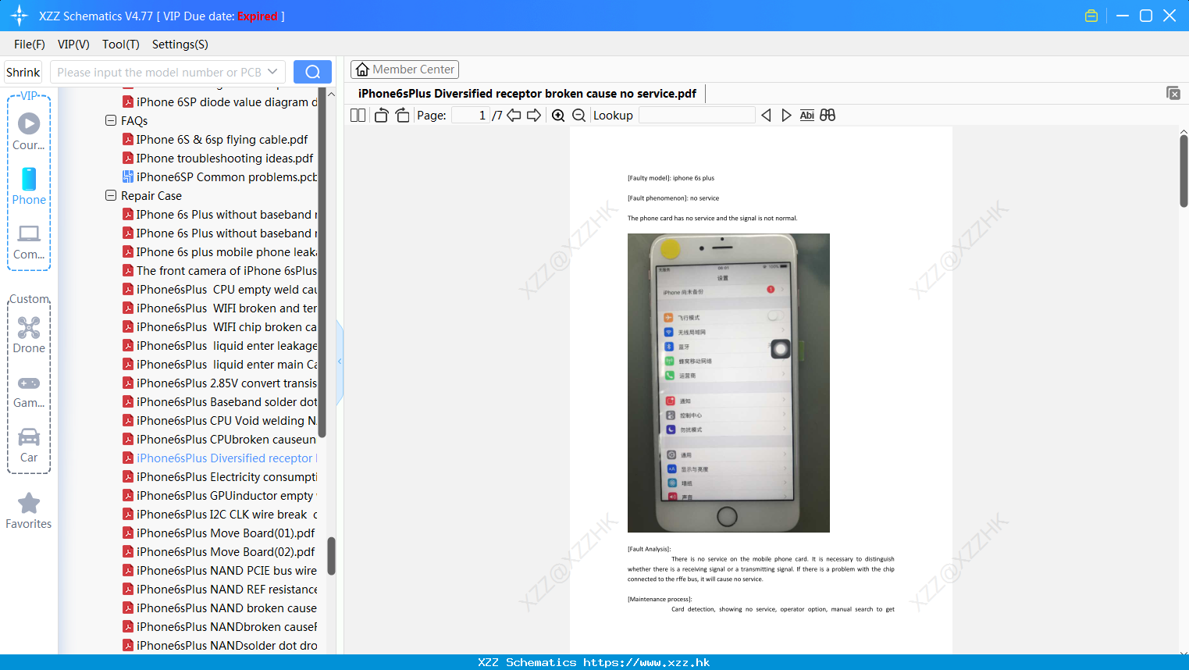Open the VIP menu

tap(73, 45)
